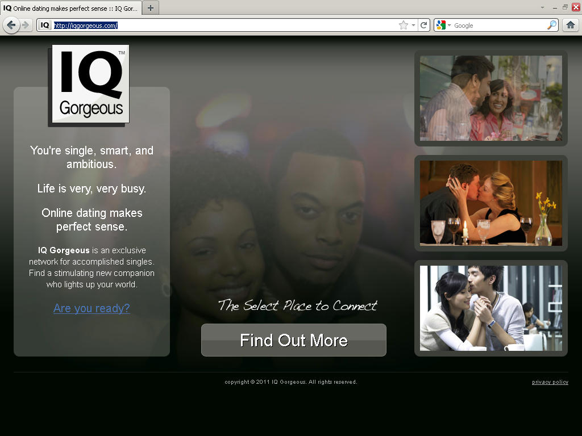This screenshot has width=582, height=436.
Task: Click the IQ Gorgeous logo image
Action: 91,84
